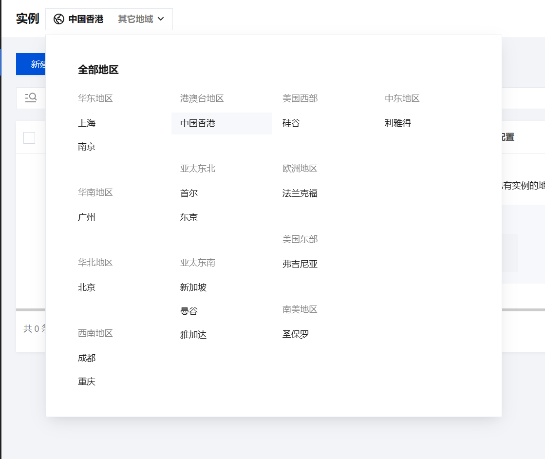Select 南京 region
Viewport: 545px width, 459px height.
(x=87, y=147)
